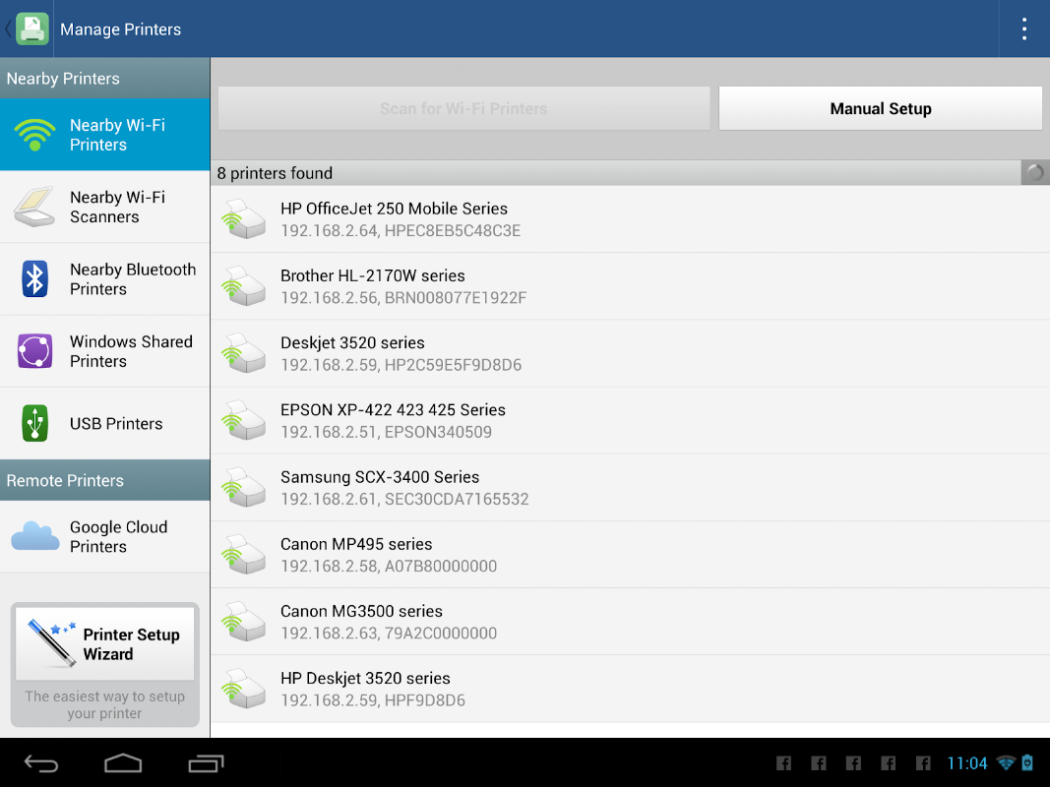Image resolution: width=1050 pixels, height=787 pixels.
Task: Open Google Cloud Printers section
Action: (x=105, y=537)
